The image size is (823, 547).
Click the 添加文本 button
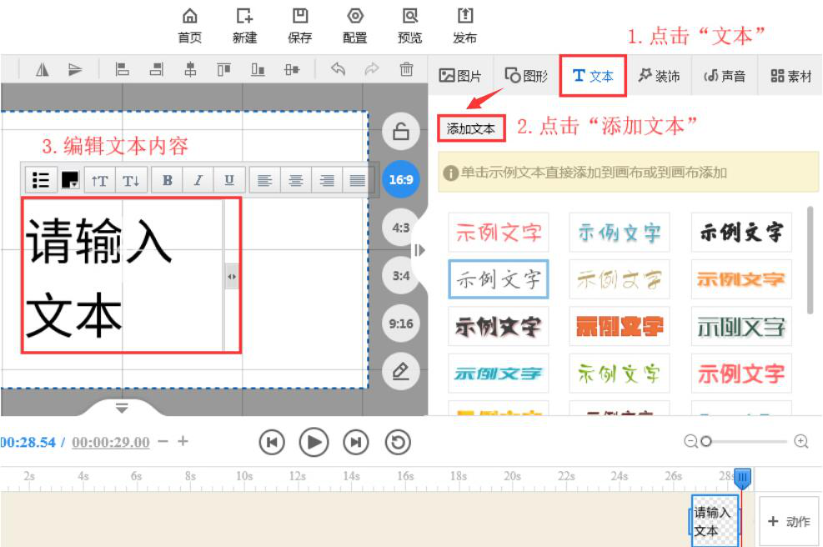pos(470,128)
